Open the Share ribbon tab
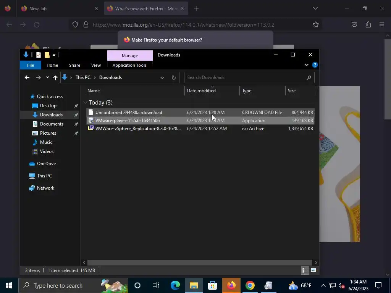The image size is (391, 293). tap(74, 65)
